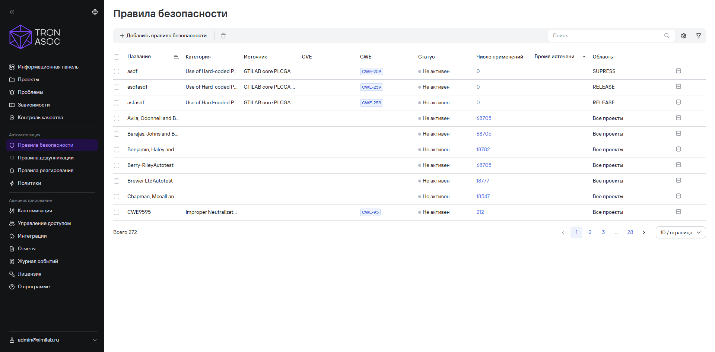This screenshot has width=715, height=352.
Task: Open actions menu icon for asdf row
Action: pyautogui.click(x=679, y=71)
